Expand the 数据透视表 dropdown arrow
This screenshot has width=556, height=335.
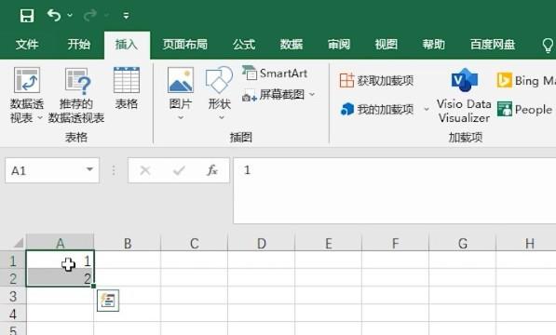point(40,117)
